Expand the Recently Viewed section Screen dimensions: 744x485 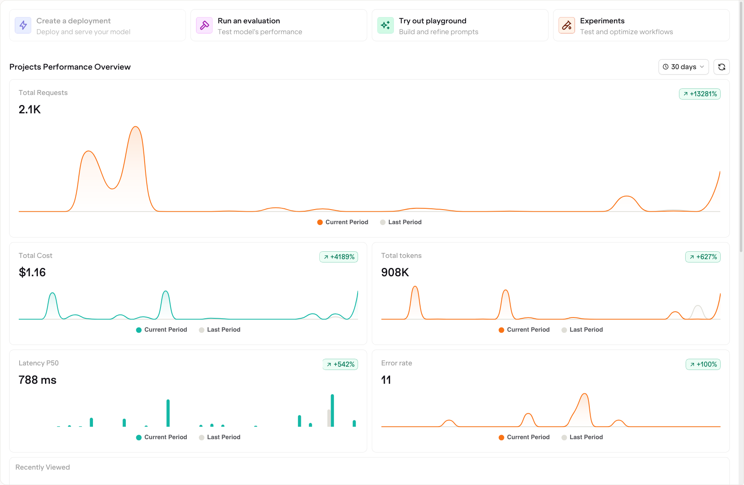pos(43,467)
